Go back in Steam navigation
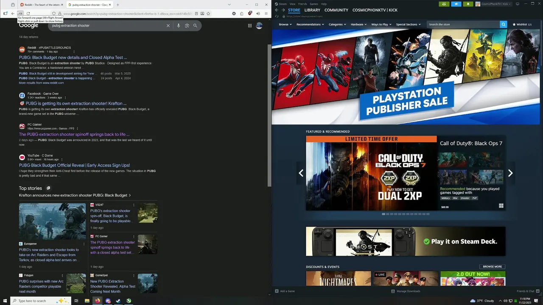Viewport: 543px width, 305px height. coord(277,10)
